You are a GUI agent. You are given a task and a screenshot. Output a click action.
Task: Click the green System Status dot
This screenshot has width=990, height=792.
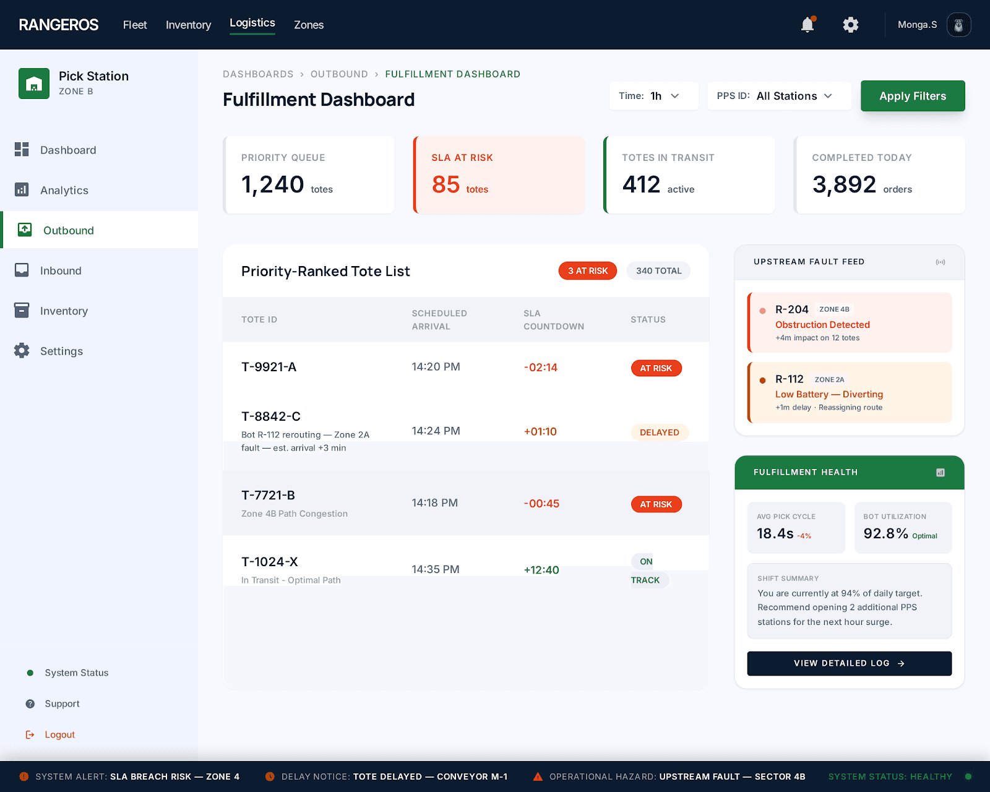pos(30,673)
